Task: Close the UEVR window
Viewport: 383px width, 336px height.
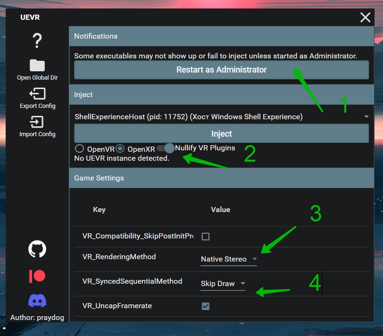Action: point(365,17)
